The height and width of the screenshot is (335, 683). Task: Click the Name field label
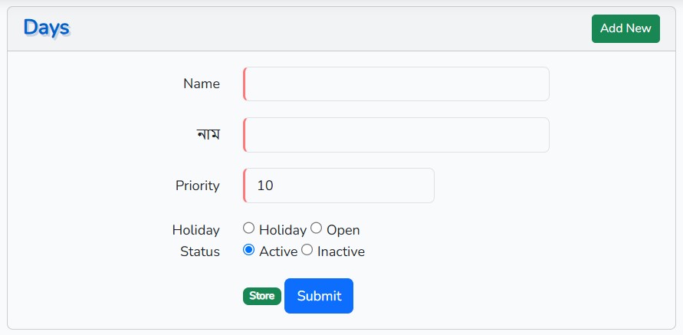[x=202, y=84]
